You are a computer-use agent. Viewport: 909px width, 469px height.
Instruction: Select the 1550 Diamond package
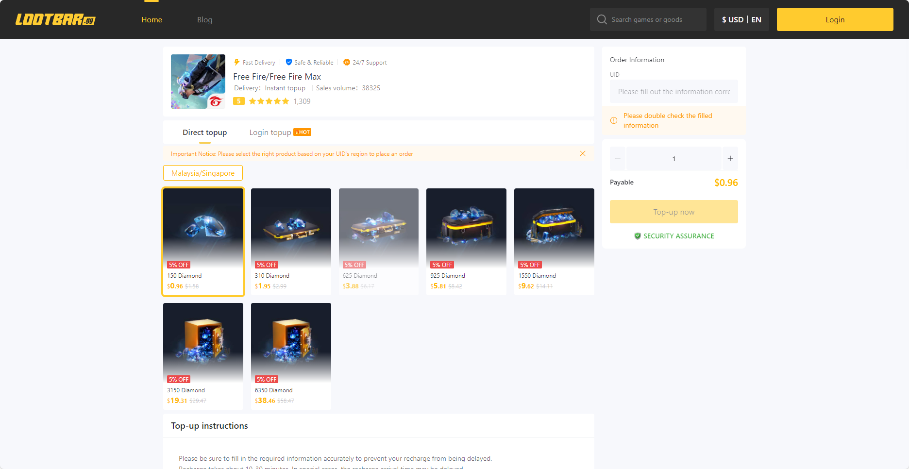[x=554, y=241]
